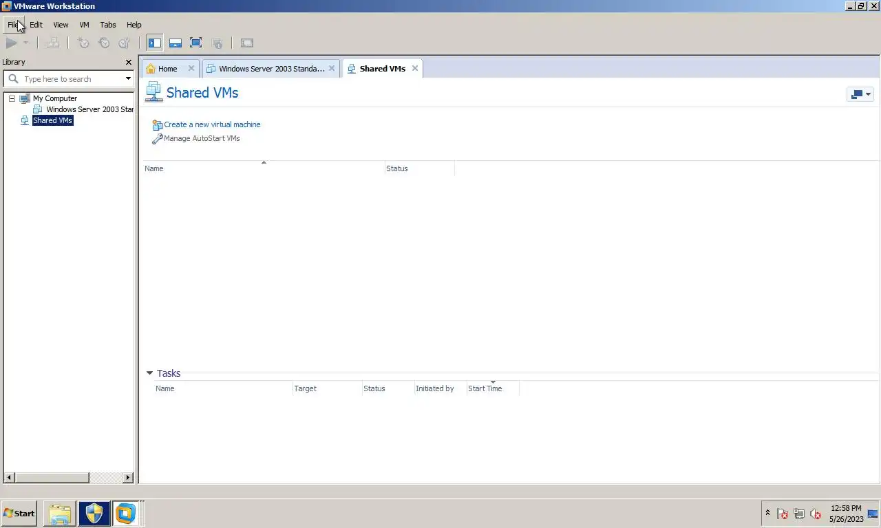The height and width of the screenshot is (528, 881).
Task: Click Manage AutoStart VMs link
Action: 202,138
